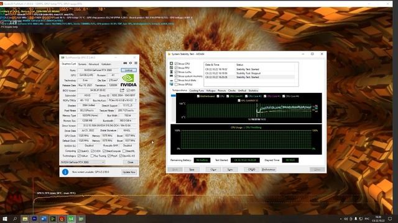This screenshot has height=223, width=398.
Task: Click the FPU icon beside Stress FPU
Action: tap(172, 68)
